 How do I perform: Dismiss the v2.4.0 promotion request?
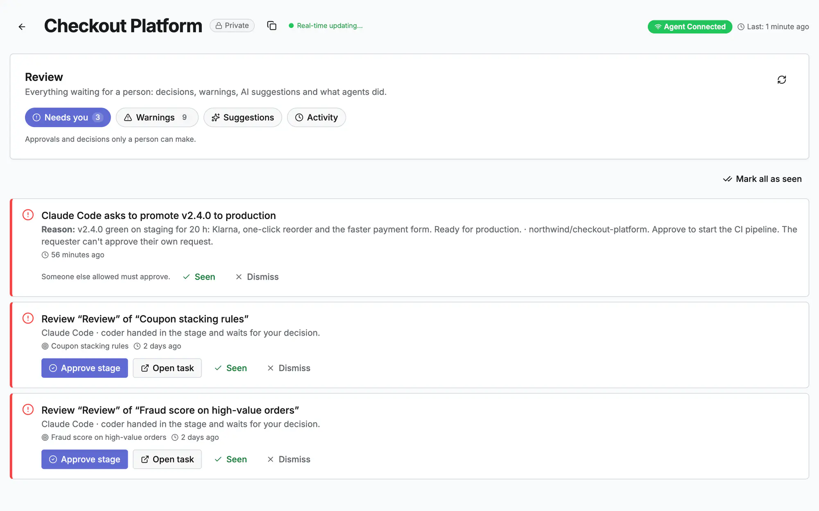(257, 277)
